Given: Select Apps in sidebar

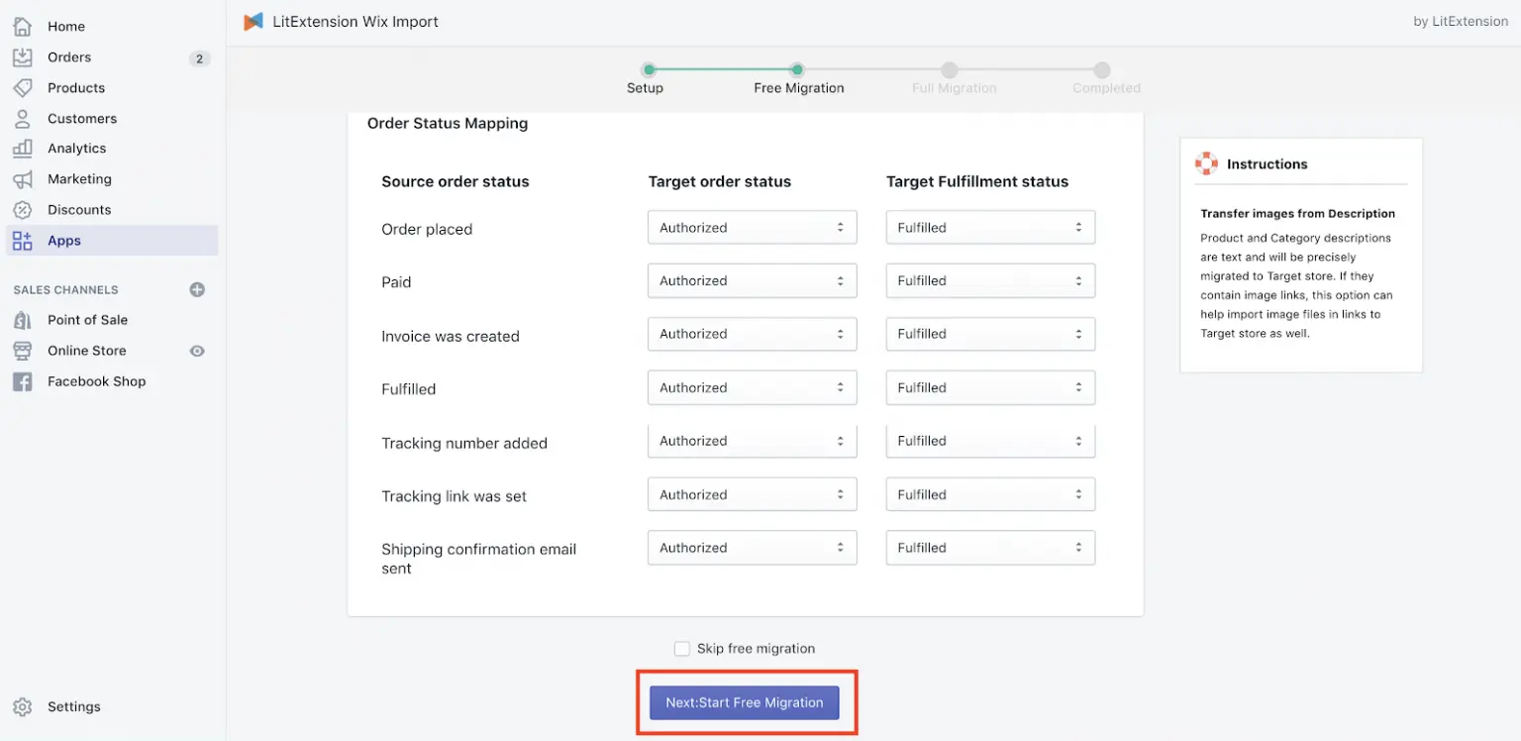Looking at the screenshot, I should point(112,241).
